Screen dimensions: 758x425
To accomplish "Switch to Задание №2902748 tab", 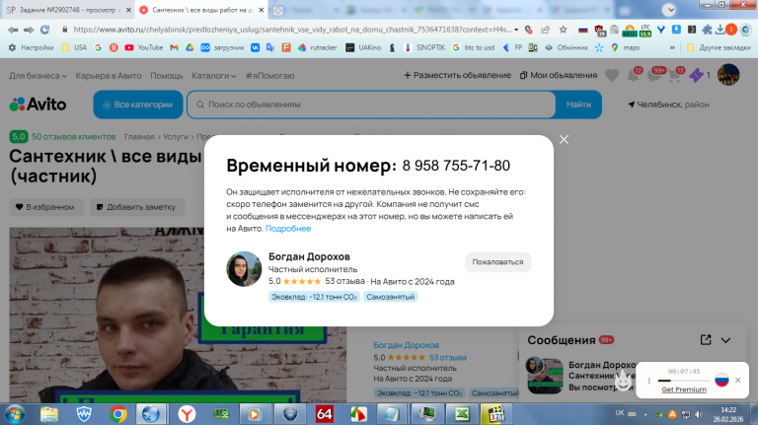I will pos(68,10).
